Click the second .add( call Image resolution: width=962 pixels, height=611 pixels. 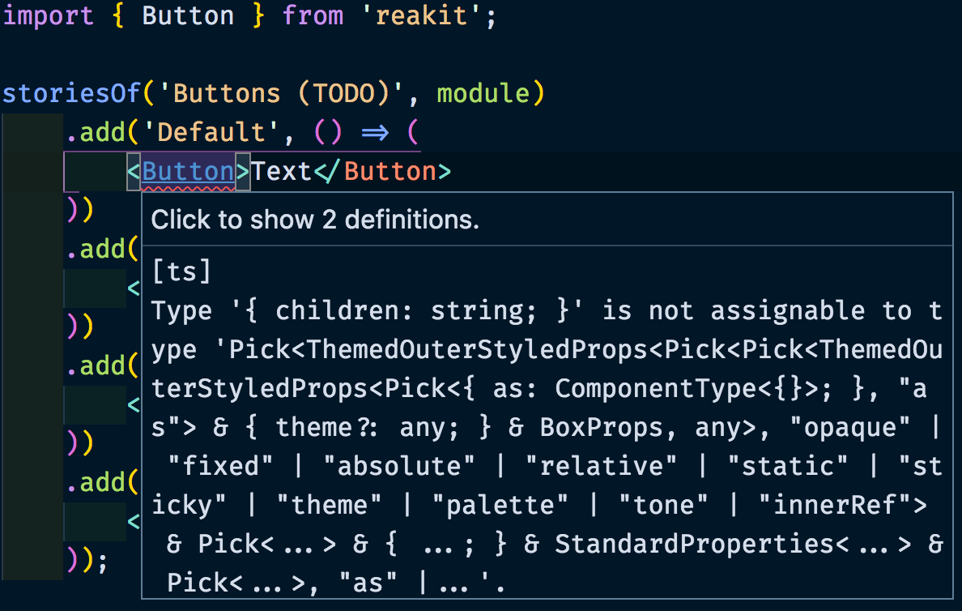click(103, 249)
